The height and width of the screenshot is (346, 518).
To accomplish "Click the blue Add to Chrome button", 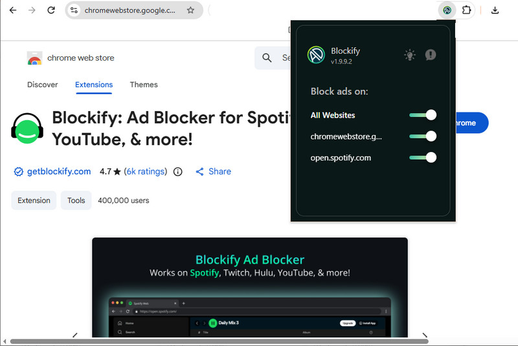I will pos(472,123).
